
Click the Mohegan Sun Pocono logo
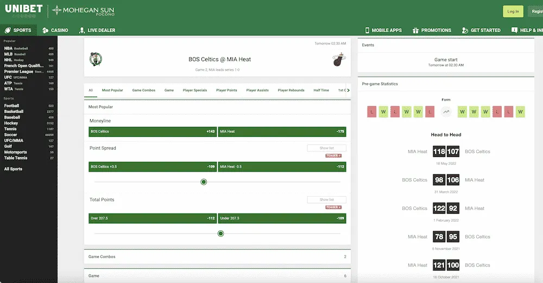[x=83, y=11]
